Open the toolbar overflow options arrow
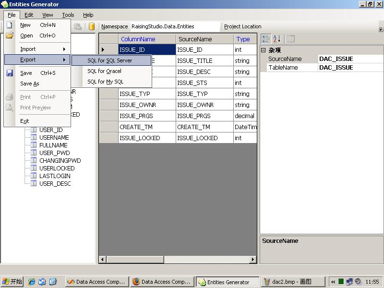 381,29
